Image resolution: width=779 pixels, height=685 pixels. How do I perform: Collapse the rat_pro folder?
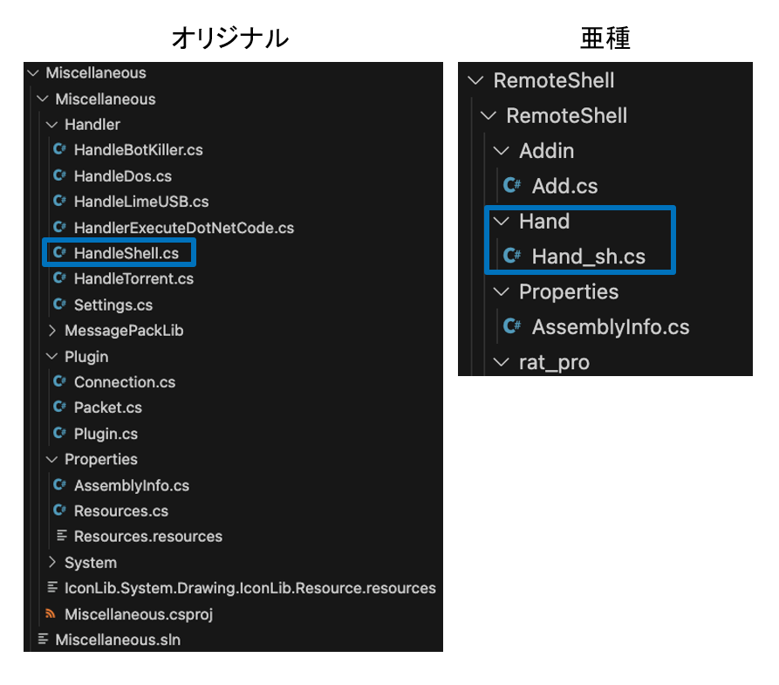[502, 362]
